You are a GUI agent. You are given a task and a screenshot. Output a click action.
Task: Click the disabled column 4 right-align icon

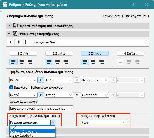pos(137,62)
